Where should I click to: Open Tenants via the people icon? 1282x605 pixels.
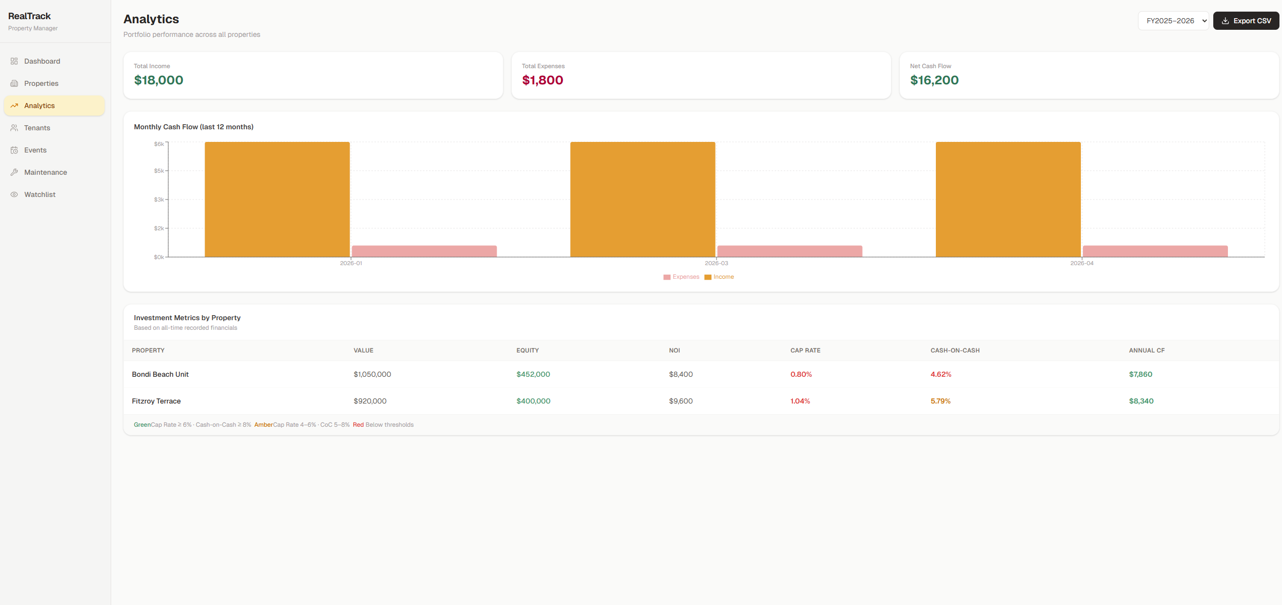[15, 127]
